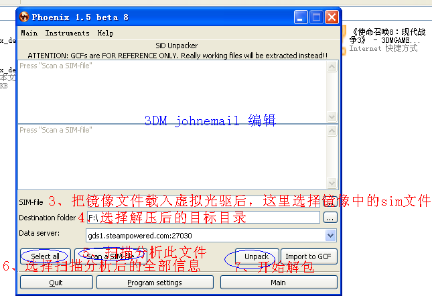The height and width of the screenshot is (306, 432).
Task: Click the Quit button
Action: click(x=56, y=283)
